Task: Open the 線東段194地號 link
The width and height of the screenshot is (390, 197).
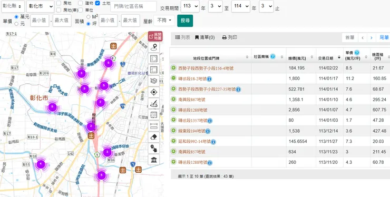Action: (x=191, y=131)
